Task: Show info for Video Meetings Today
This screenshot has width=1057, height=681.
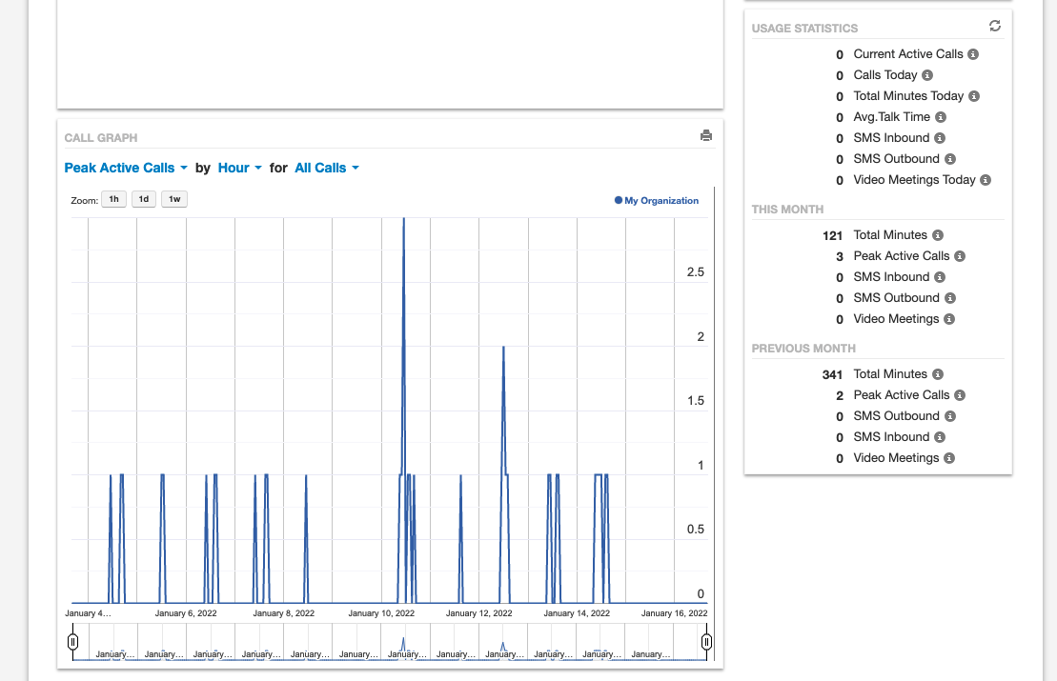Action: (x=986, y=180)
